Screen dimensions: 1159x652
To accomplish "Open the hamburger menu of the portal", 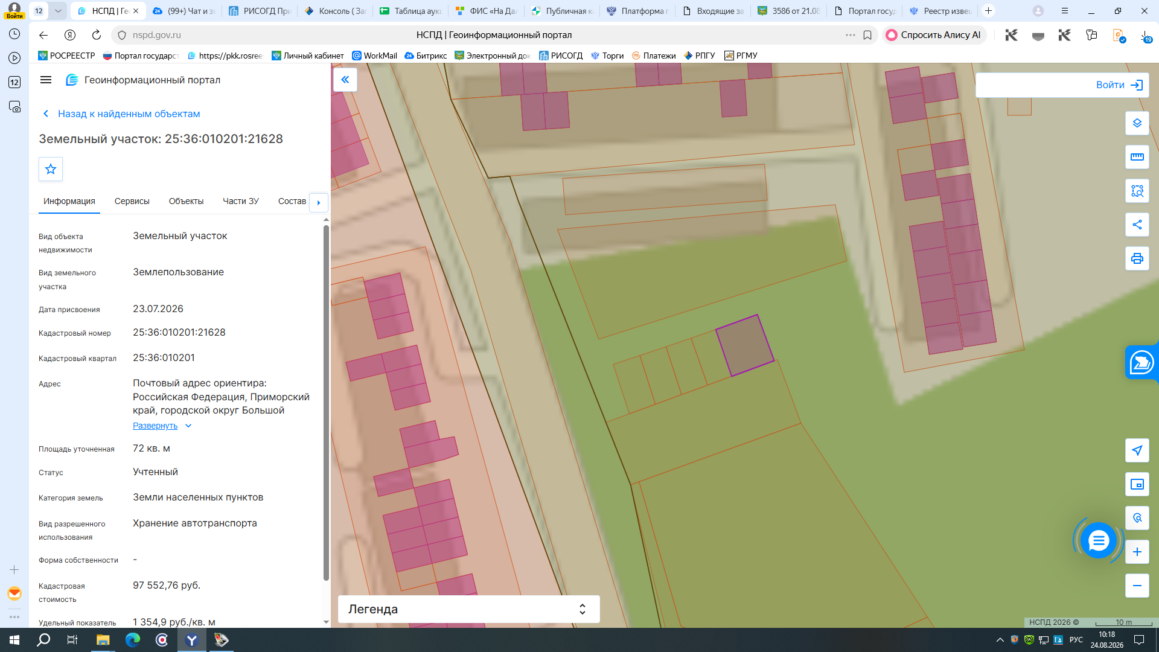I will coord(46,80).
